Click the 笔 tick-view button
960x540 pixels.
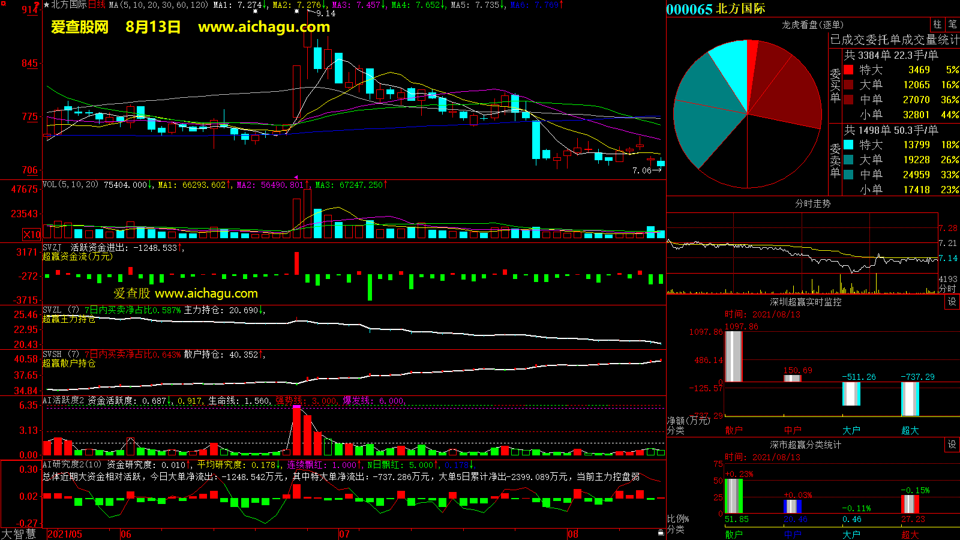click(x=952, y=24)
